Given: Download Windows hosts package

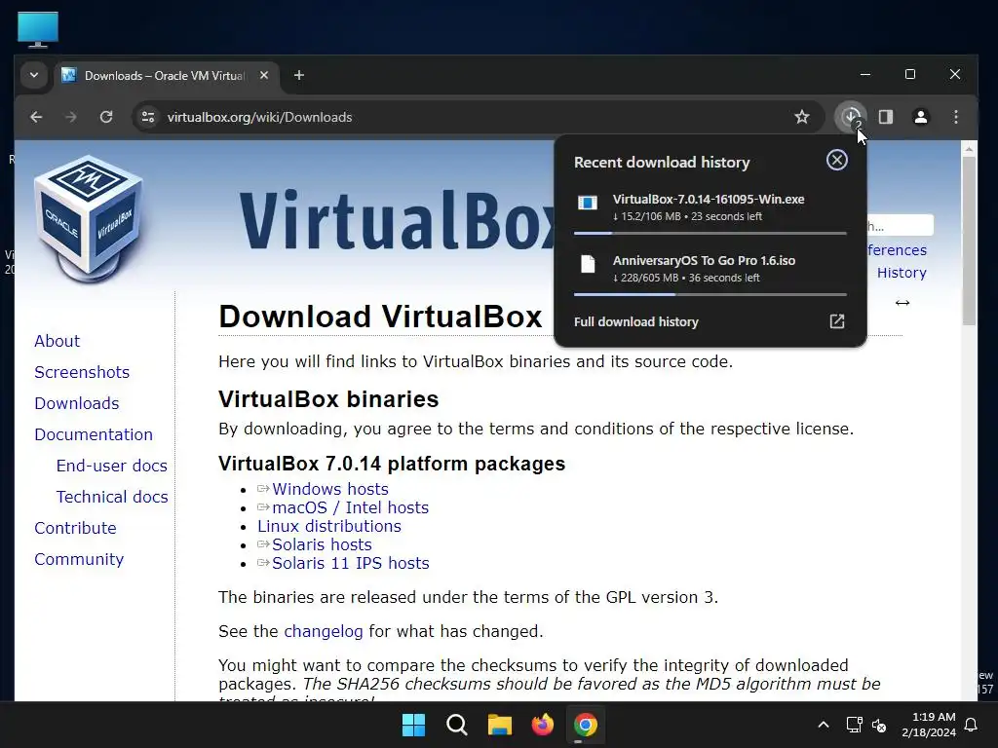Looking at the screenshot, I should [329, 489].
